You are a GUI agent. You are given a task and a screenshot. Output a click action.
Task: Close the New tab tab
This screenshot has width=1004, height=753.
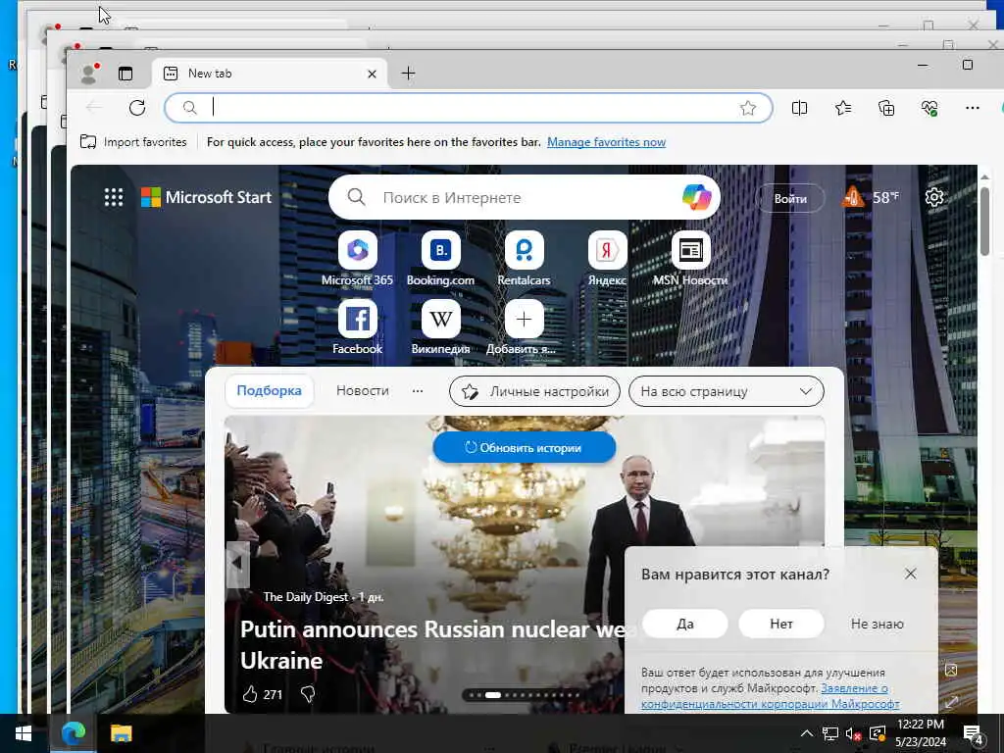372,75
